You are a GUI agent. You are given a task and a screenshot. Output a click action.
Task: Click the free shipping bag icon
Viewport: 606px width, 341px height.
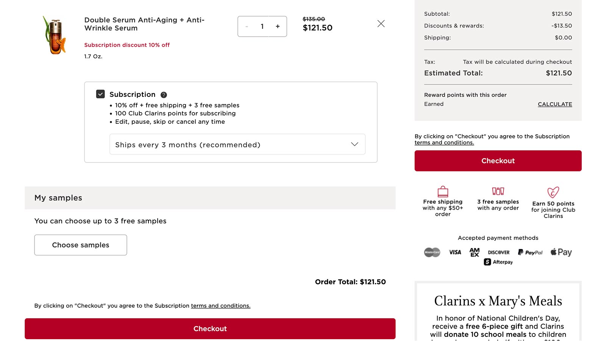click(x=442, y=191)
